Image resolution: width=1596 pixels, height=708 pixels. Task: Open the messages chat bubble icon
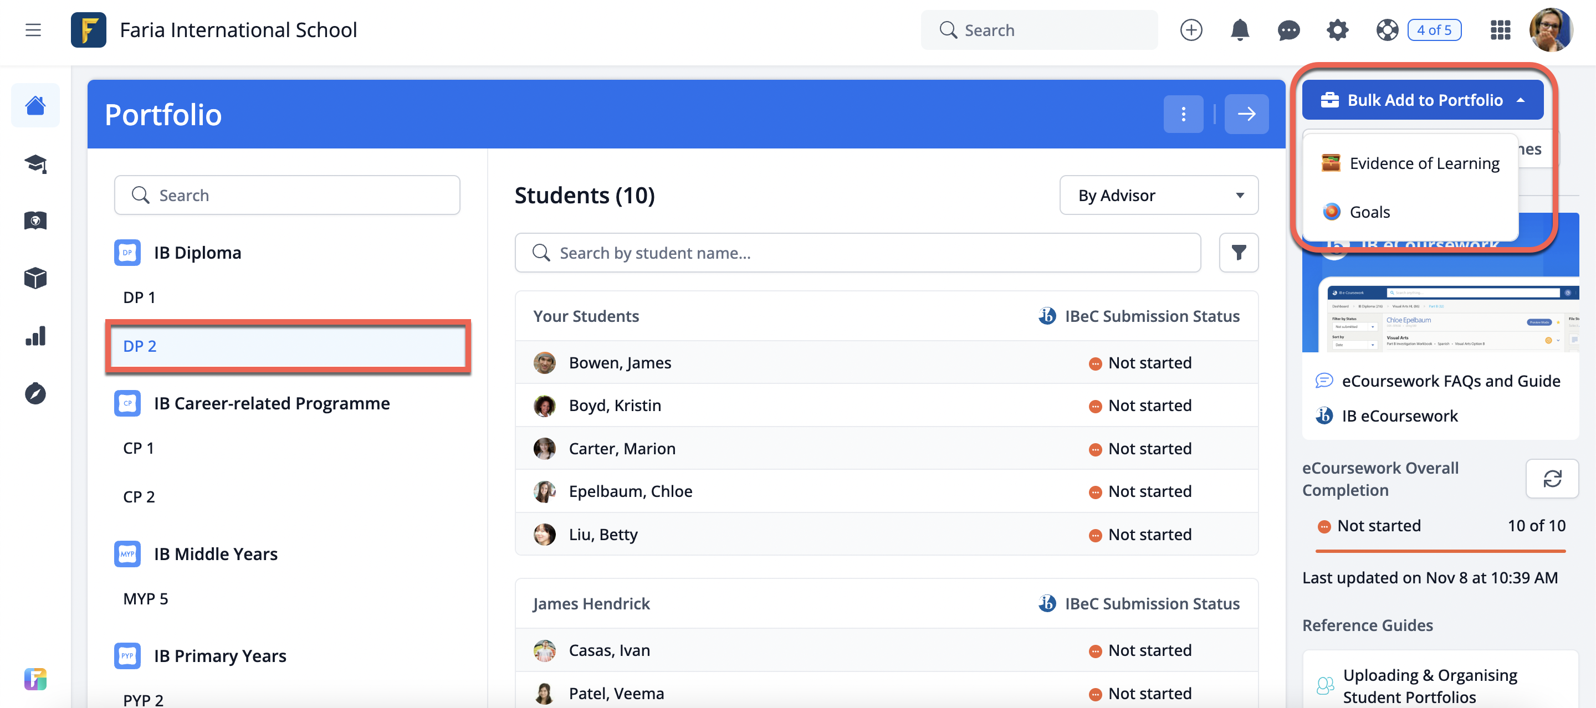1288,30
